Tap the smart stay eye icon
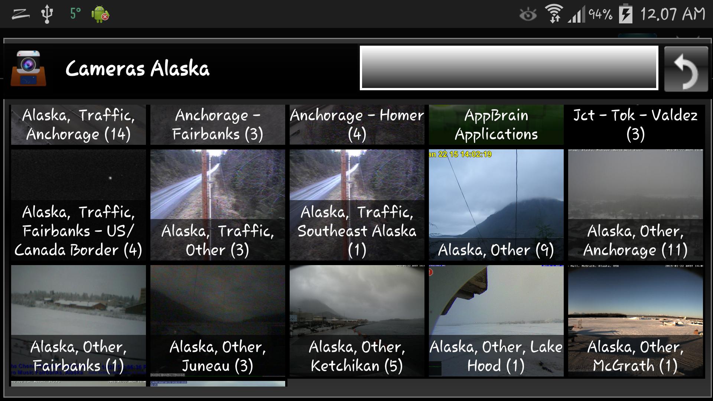This screenshot has height=401, width=713. point(528,15)
